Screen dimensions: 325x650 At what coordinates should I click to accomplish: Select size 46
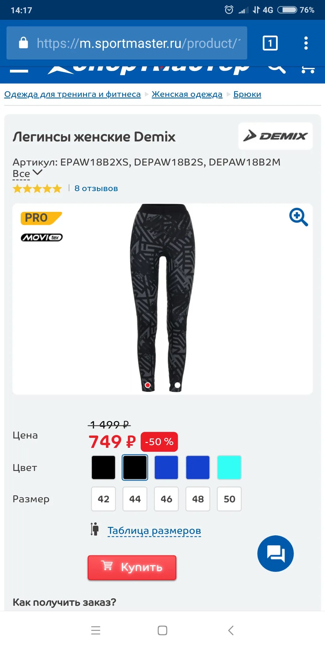pos(166,499)
